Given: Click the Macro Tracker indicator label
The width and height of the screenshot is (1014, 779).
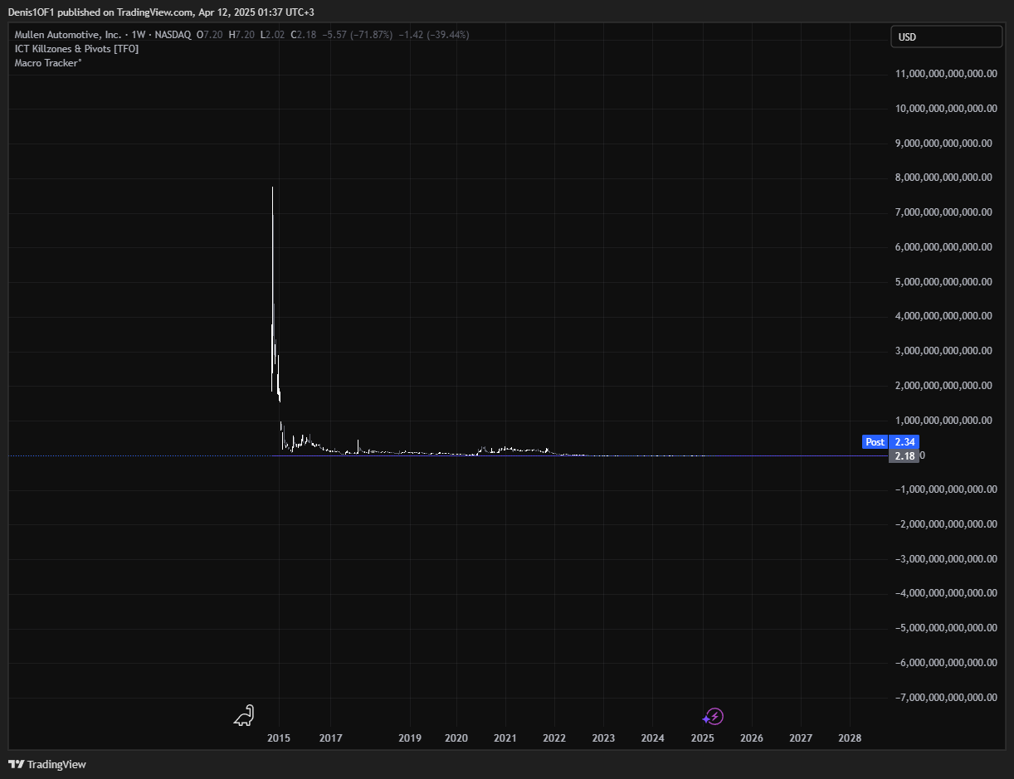Looking at the screenshot, I should point(47,63).
